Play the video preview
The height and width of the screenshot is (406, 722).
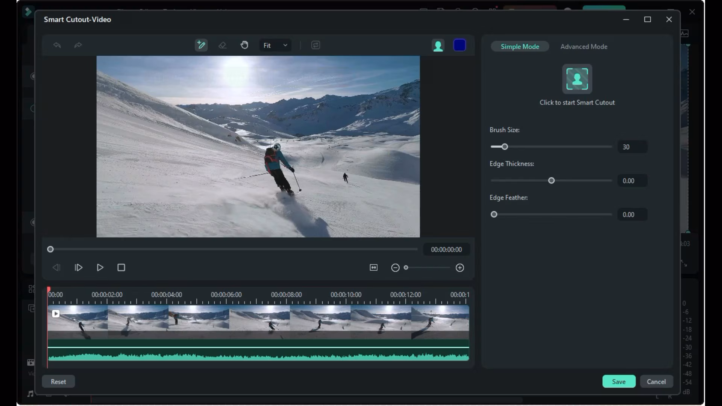coord(100,268)
